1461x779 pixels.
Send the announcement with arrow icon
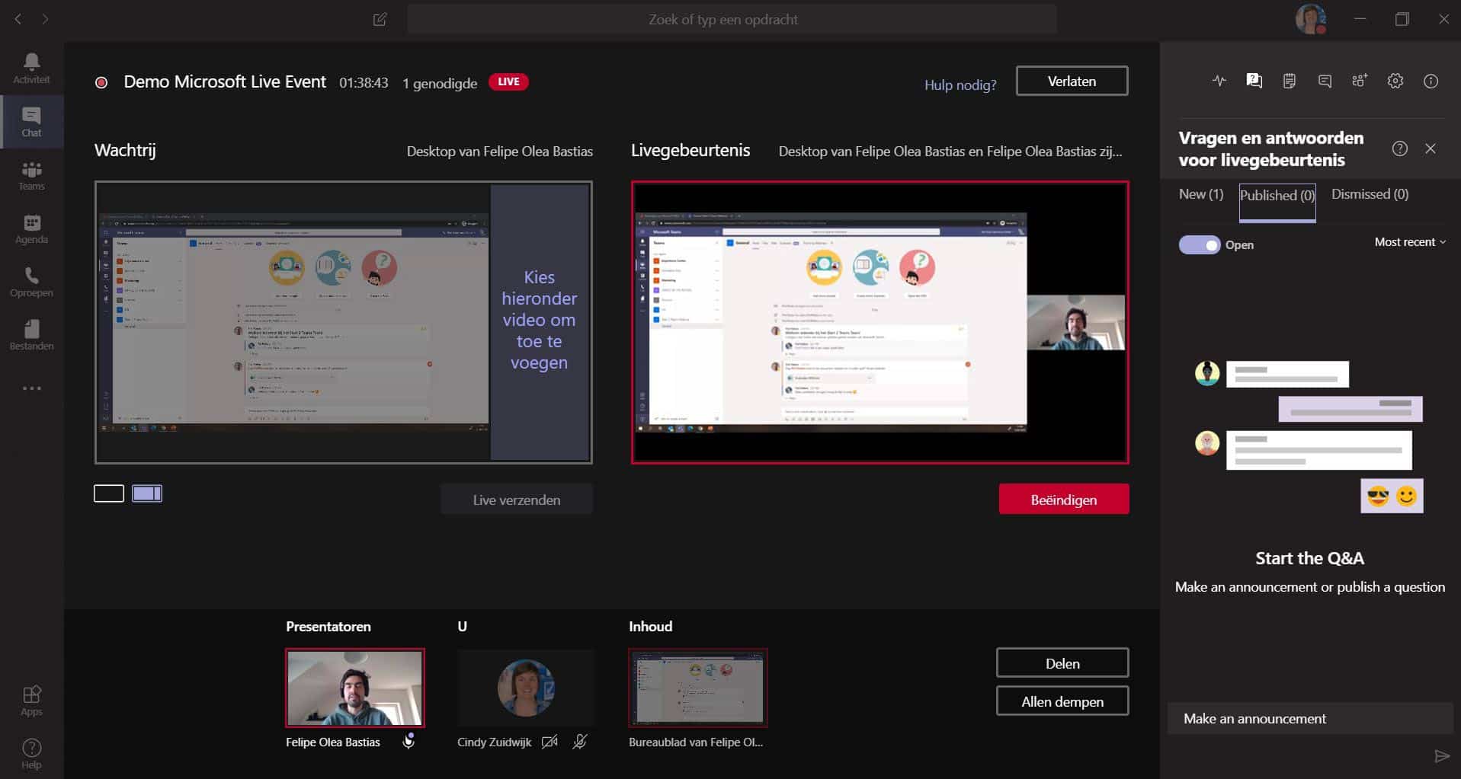point(1441,756)
